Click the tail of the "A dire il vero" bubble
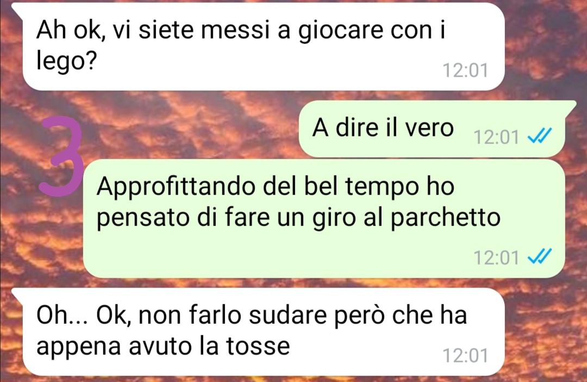 [571, 107]
